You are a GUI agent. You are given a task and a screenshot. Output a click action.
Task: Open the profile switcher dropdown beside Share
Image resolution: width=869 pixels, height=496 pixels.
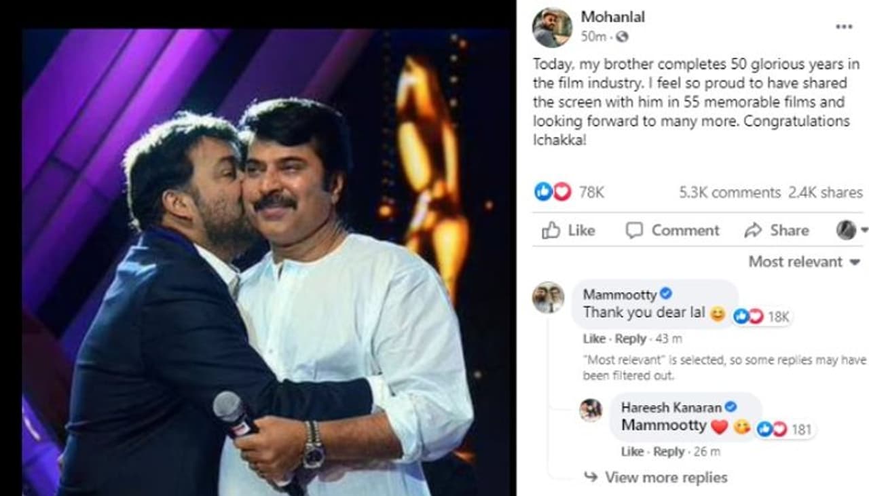click(851, 231)
